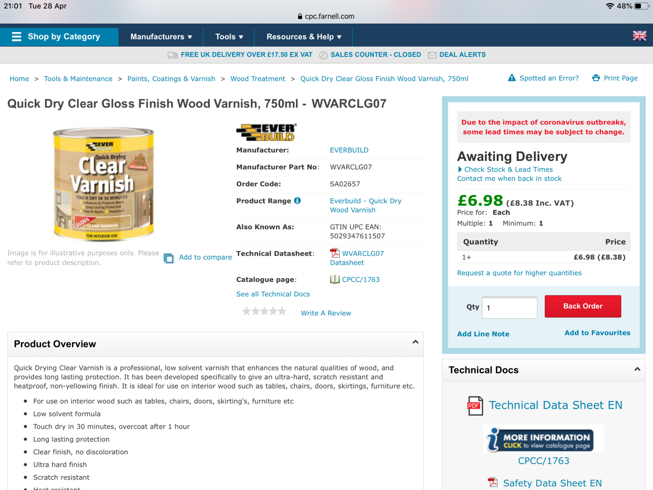The width and height of the screenshot is (653, 490).
Task: Collapse the Product Overview section
Action: 415,342
